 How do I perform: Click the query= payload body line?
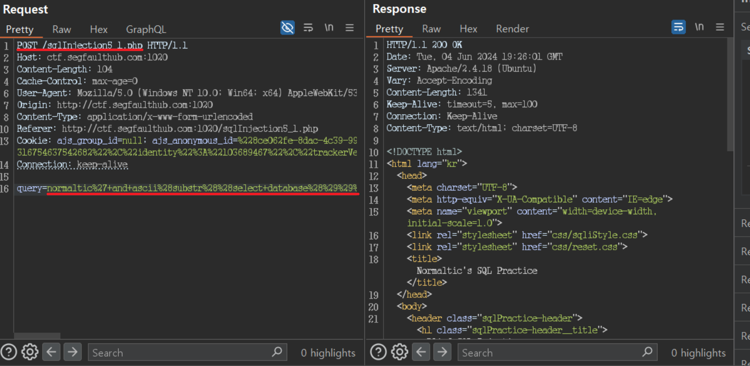point(187,188)
